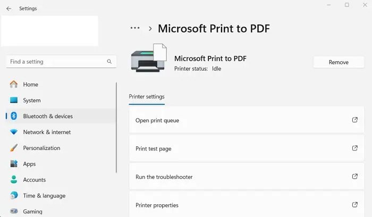This screenshot has height=217, width=372.
Task: Open print queue
Action: (246, 120)
